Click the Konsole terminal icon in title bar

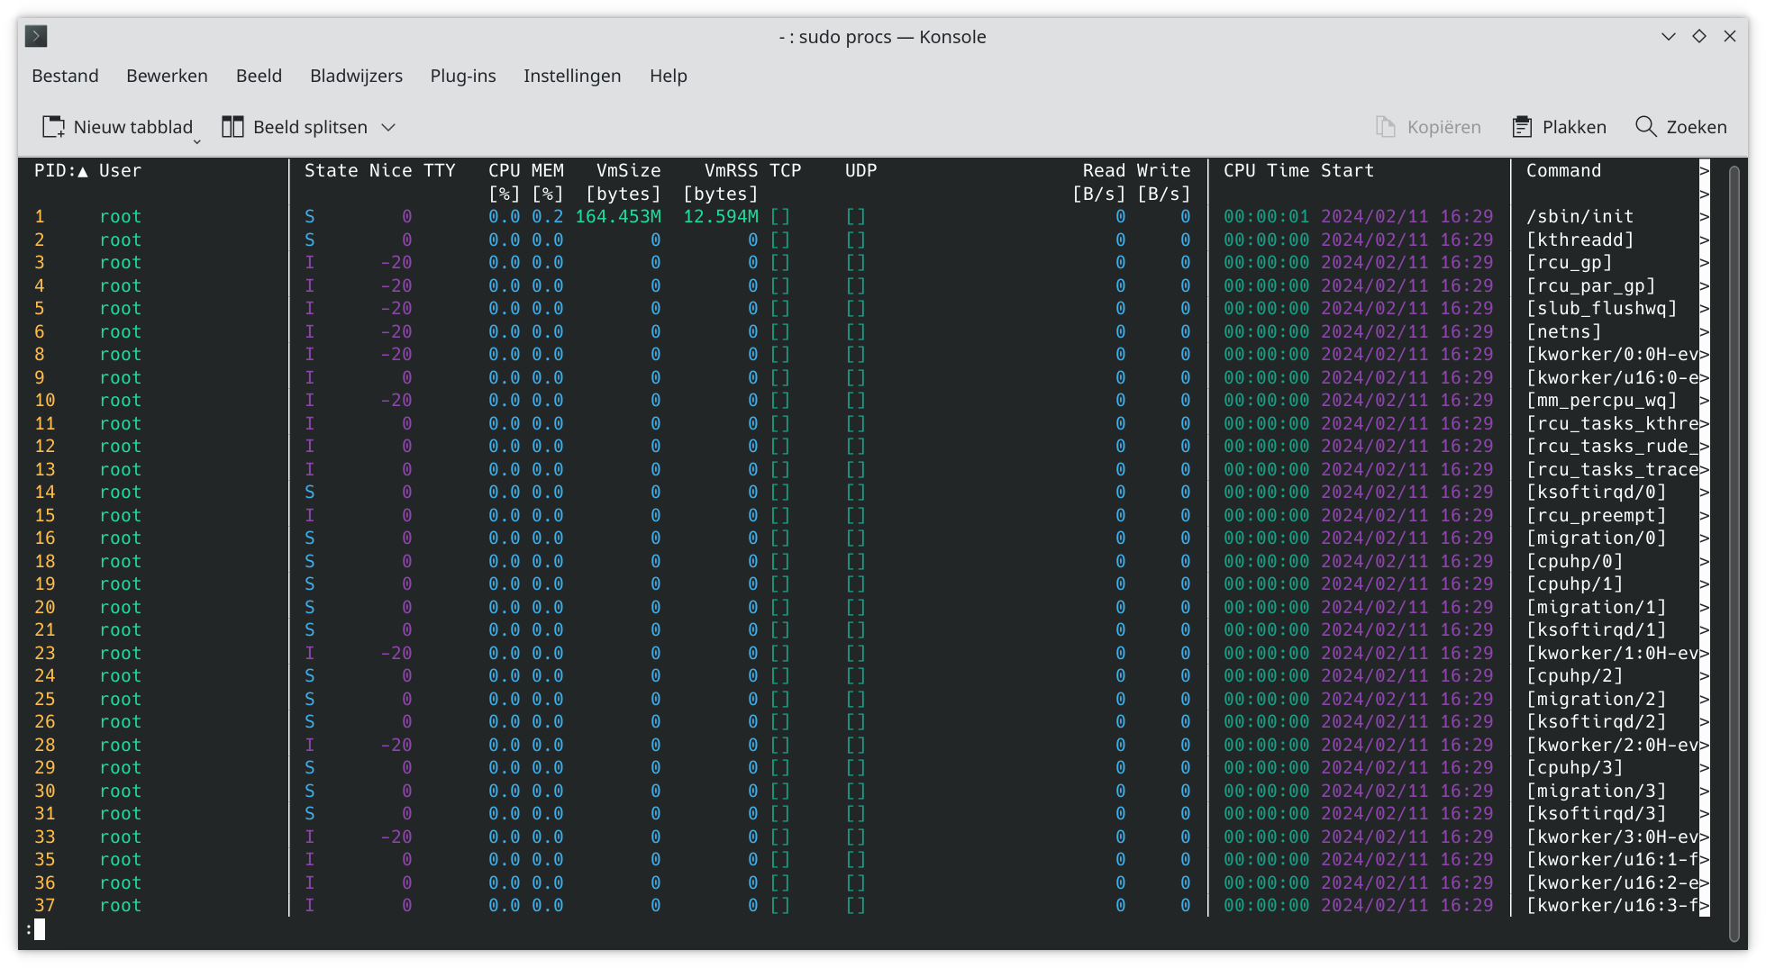pos(36,36)
